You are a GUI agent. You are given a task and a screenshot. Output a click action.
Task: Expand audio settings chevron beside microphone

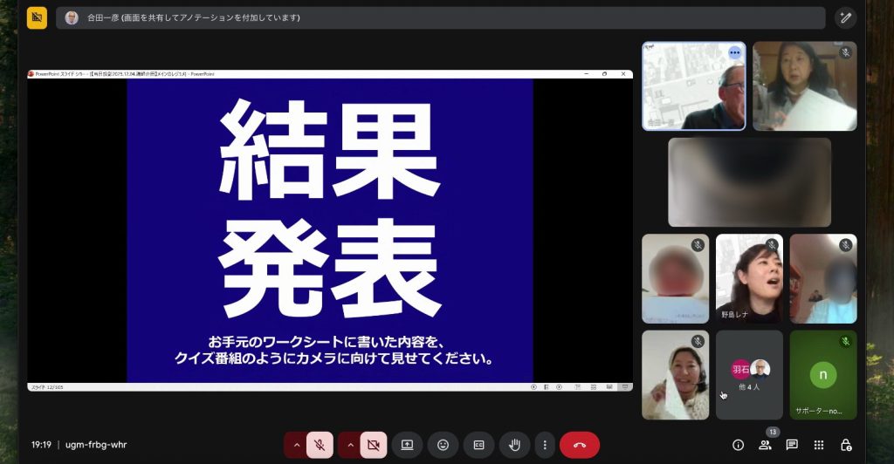click(297, 445)
